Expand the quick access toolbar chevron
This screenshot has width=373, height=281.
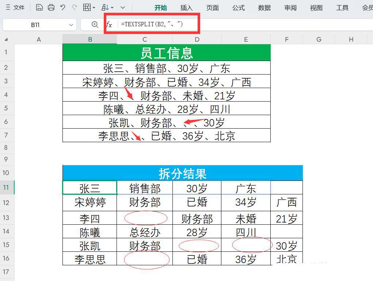coord(123,7)
